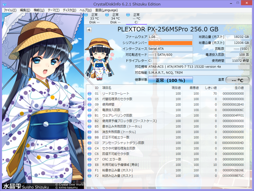Click the drive letter field C:
Viewport: 254px width, 191px height.
[x=170, y=61]
